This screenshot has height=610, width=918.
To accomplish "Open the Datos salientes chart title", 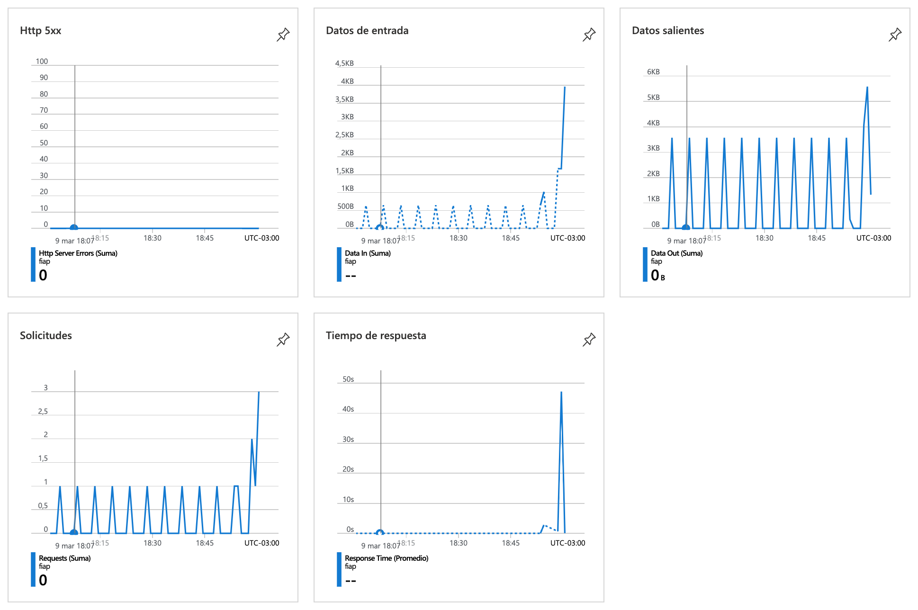I will tap(668, 31).
